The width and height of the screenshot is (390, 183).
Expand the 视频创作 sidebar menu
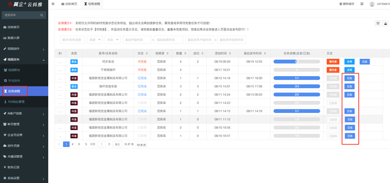(24, 49)
